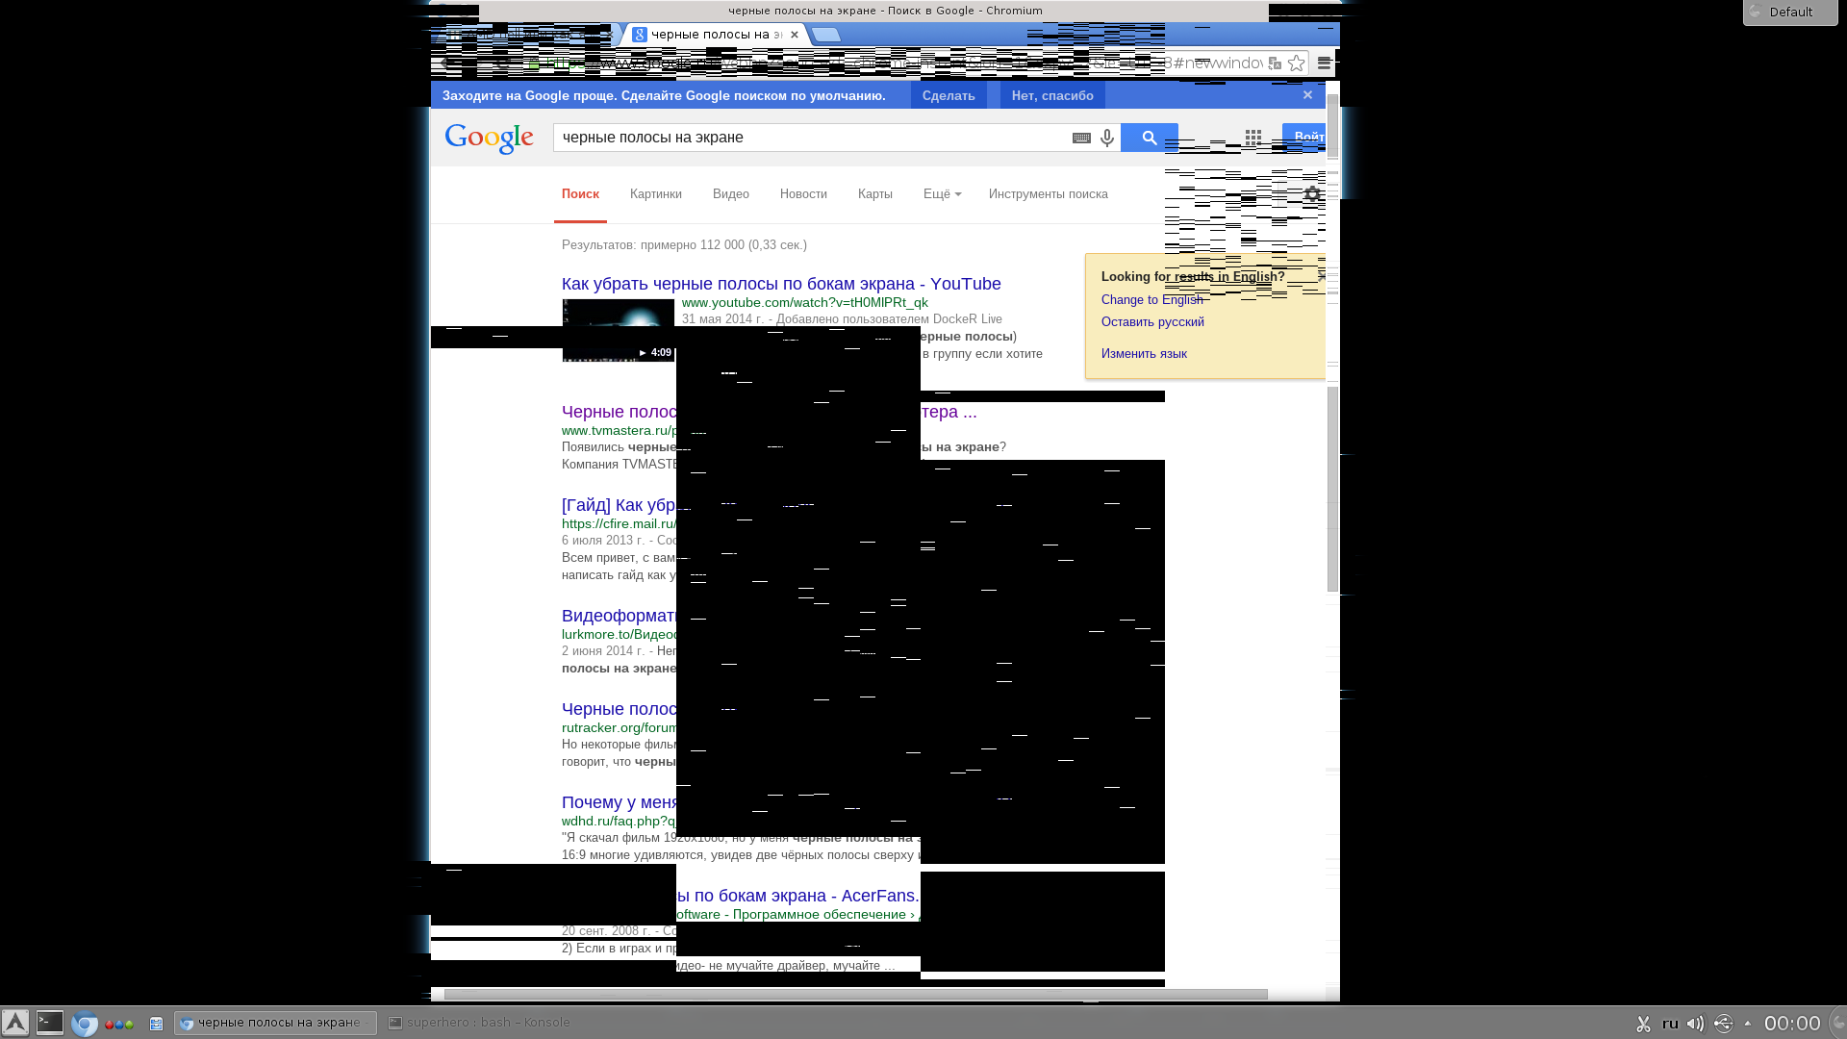Click the 'ru' keyboard layout indicator
1847x1039 pixels.
click(x=1670, y=1024)
